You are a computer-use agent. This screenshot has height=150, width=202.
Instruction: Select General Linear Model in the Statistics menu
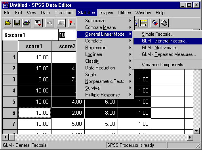click(105, 34)
